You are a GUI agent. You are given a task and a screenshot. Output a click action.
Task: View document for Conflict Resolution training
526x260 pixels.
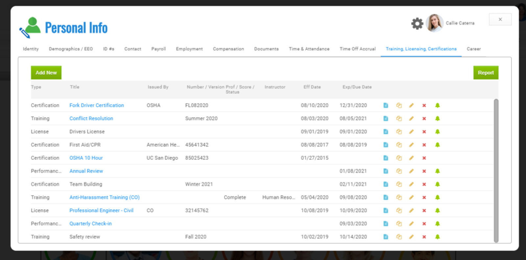pos(386,118)
